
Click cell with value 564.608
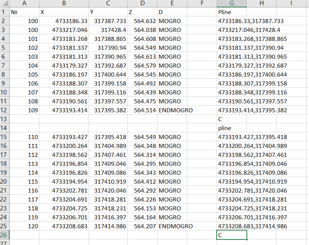142,39
